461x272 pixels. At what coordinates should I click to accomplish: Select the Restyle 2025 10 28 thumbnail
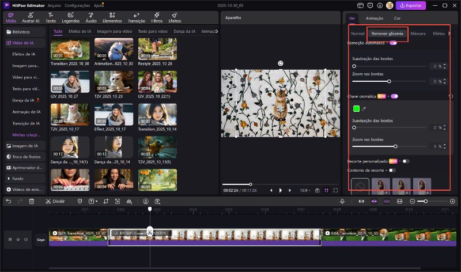[157, 50]
